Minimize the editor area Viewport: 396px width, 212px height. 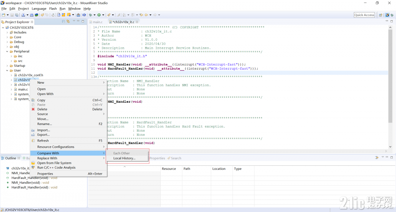tap(387, 21)
